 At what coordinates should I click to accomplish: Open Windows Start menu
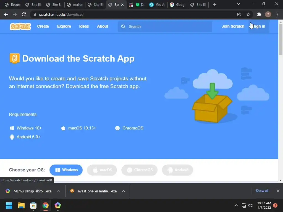click(9, 205)
